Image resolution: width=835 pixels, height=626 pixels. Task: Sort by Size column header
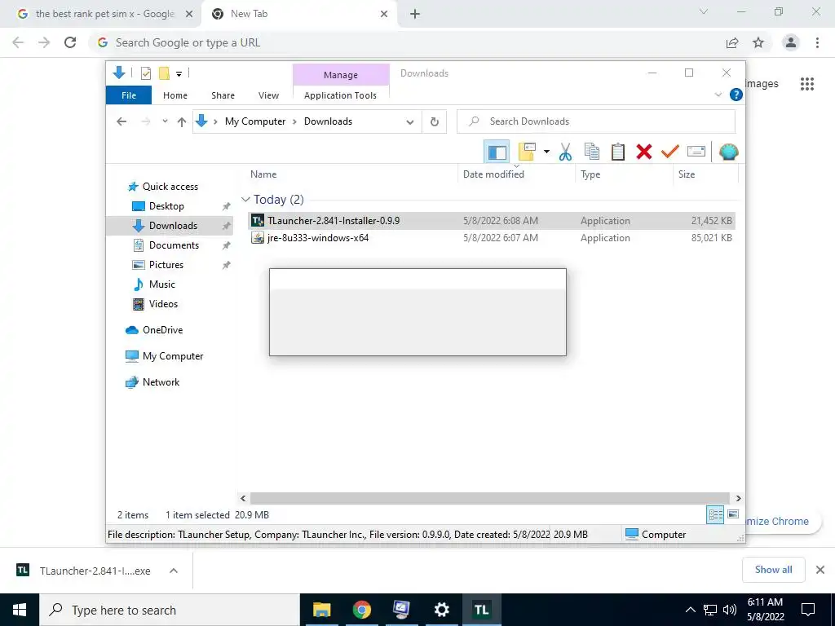pyautogui.click(x=687, y=174)
